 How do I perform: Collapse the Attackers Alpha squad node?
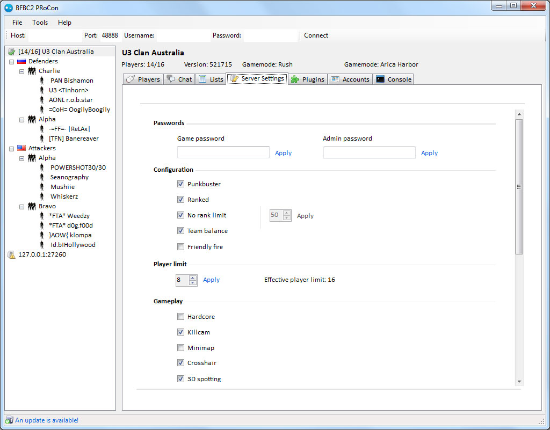[21, 158]
